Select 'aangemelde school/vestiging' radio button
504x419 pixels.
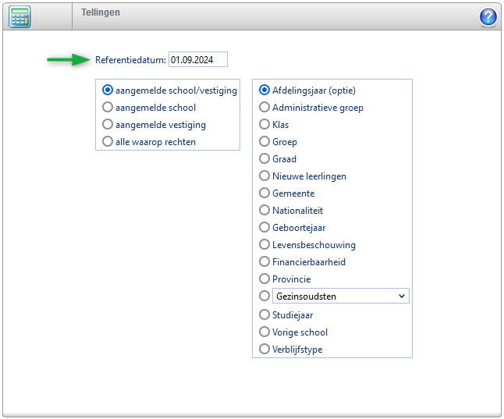click(108, 91)
